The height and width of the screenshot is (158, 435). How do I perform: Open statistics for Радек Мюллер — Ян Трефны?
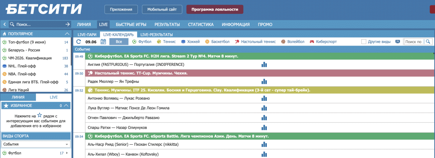click(264, 81)
